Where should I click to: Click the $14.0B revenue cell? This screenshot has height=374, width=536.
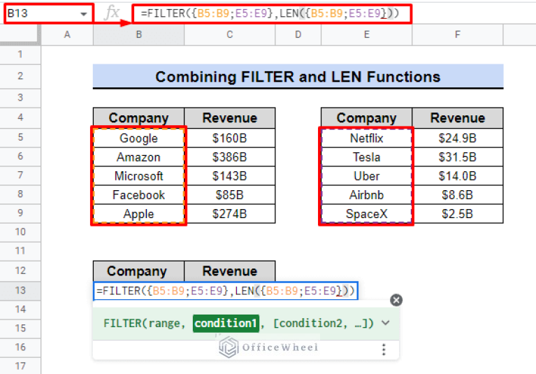point(457,176)
